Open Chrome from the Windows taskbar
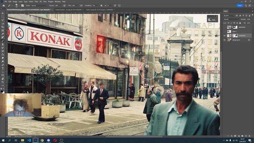 42,140
